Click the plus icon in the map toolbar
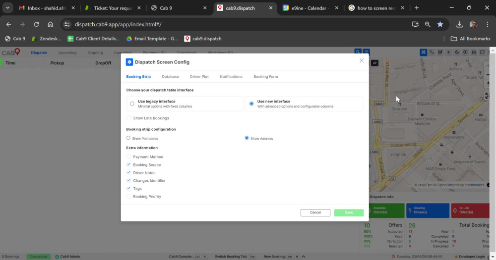The height and width of the screenshot is (260, 496). 448,52
